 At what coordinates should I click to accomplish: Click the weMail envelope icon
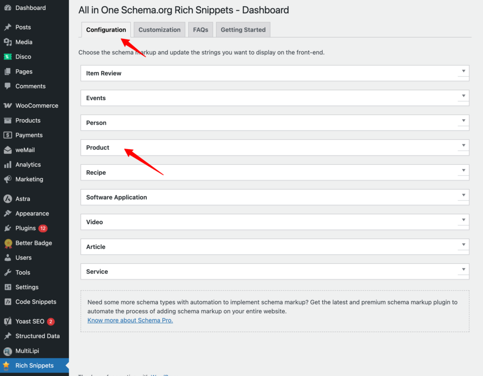(8, 150)
